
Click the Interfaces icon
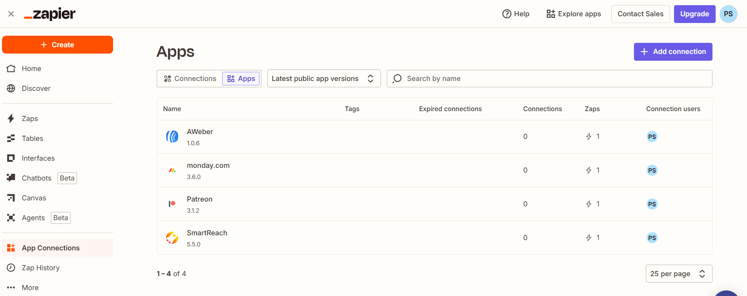tap(11, 158)
